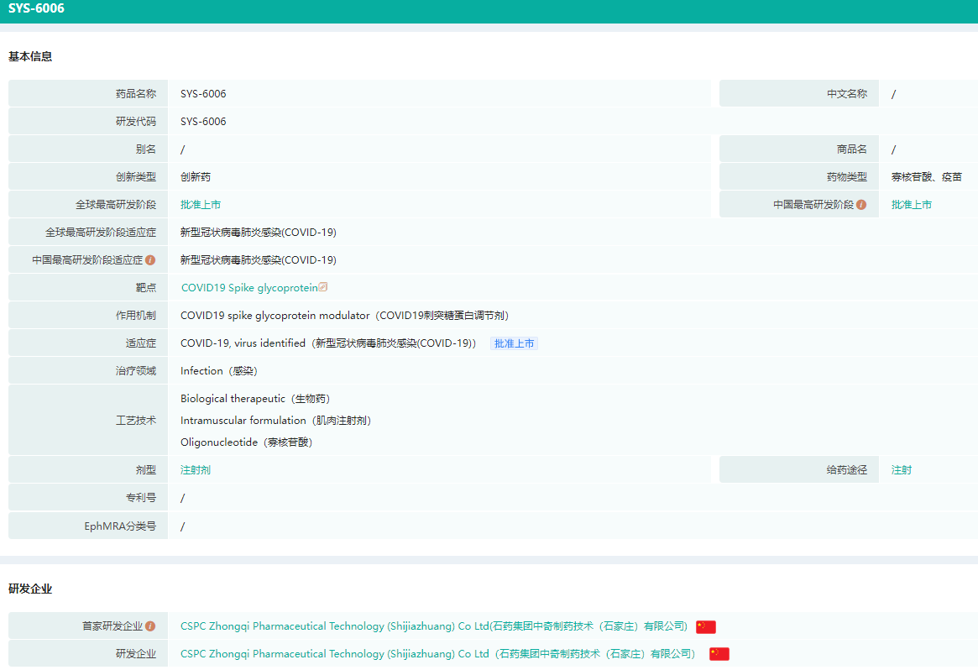Click 批准上市 badge in the 适应症 row
The width and height of the screenshot is (978, 670).
pyautogui.click(x=514, y=343)
